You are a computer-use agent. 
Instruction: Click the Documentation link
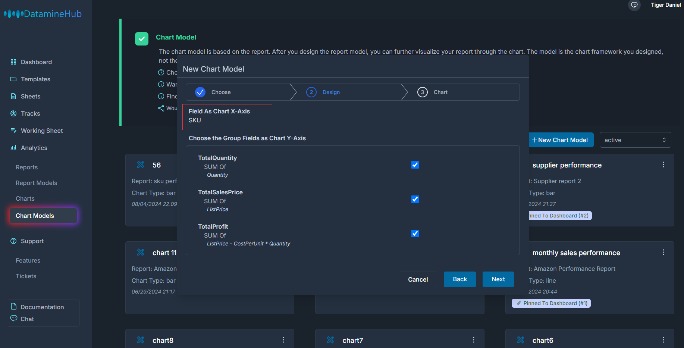(x=42, y=307)
